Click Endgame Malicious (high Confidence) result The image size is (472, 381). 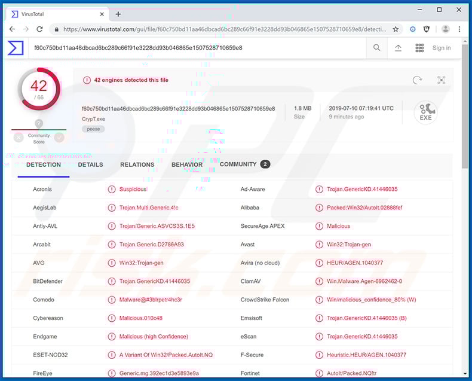154,336
